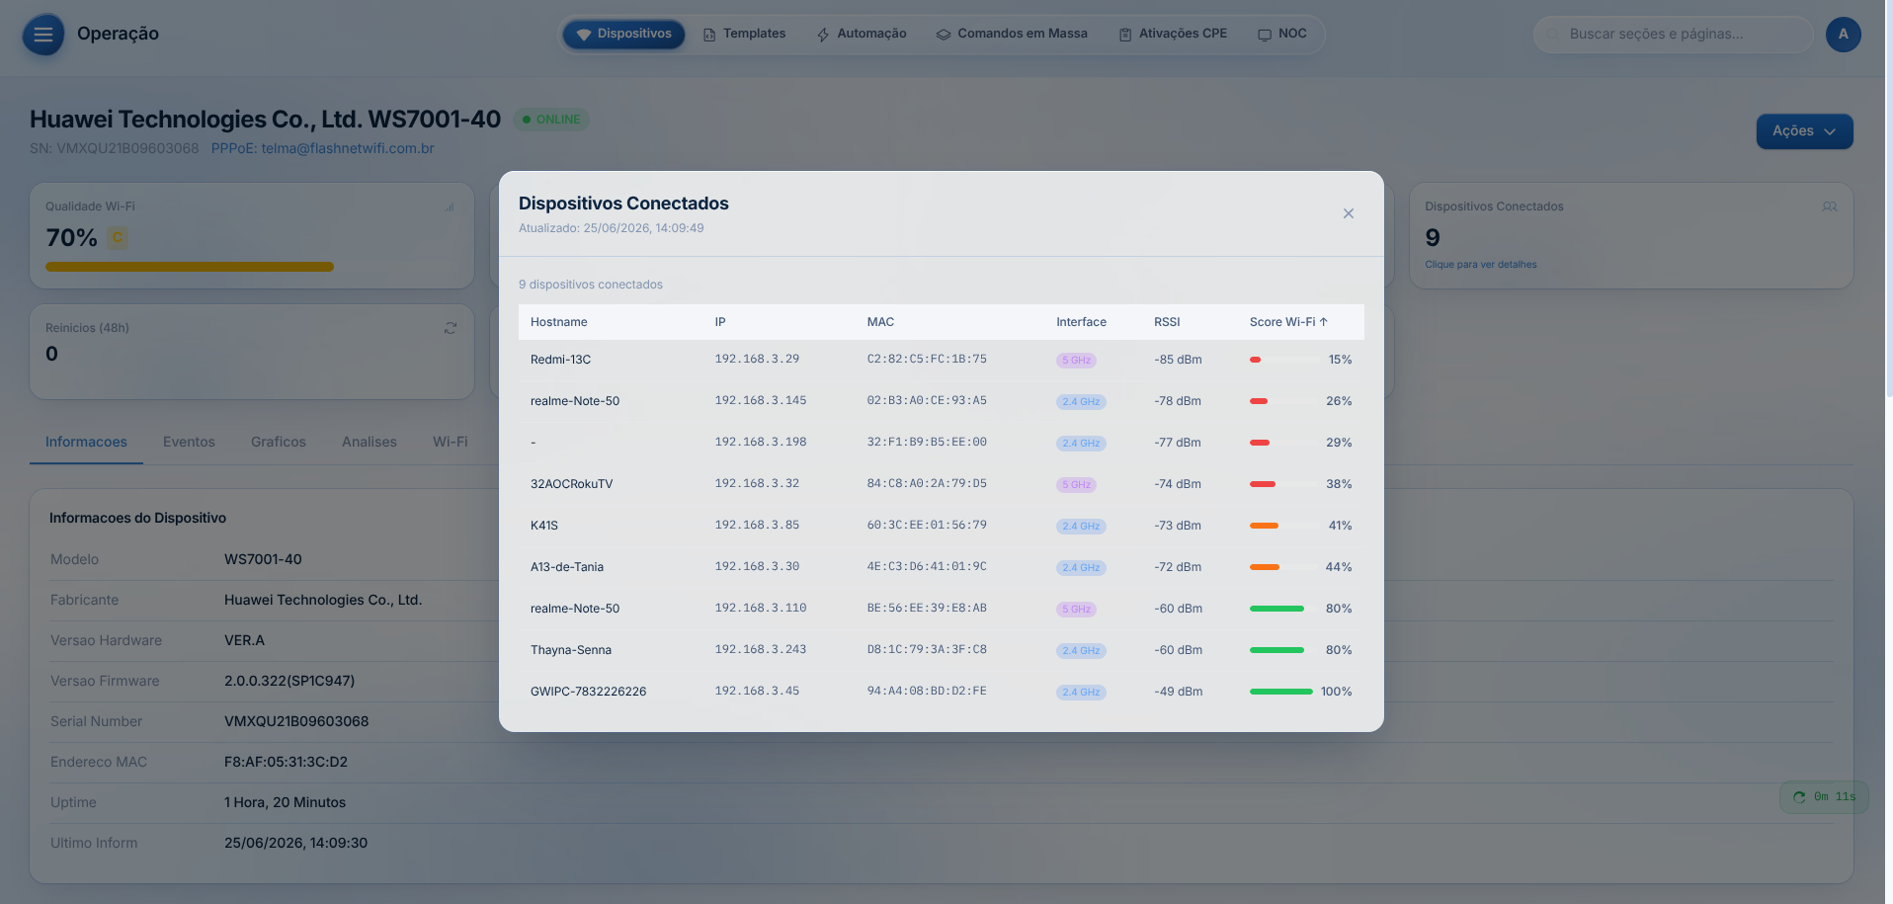Click the Clique para ver detalhes link

tap(1480, 265)
